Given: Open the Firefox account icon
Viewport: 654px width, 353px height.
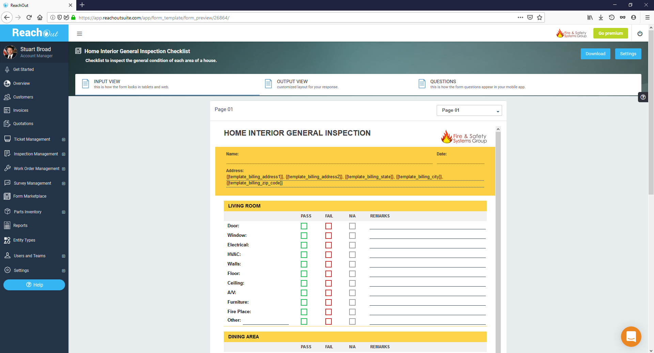Looking at the screenshot, I should [634, 17].
